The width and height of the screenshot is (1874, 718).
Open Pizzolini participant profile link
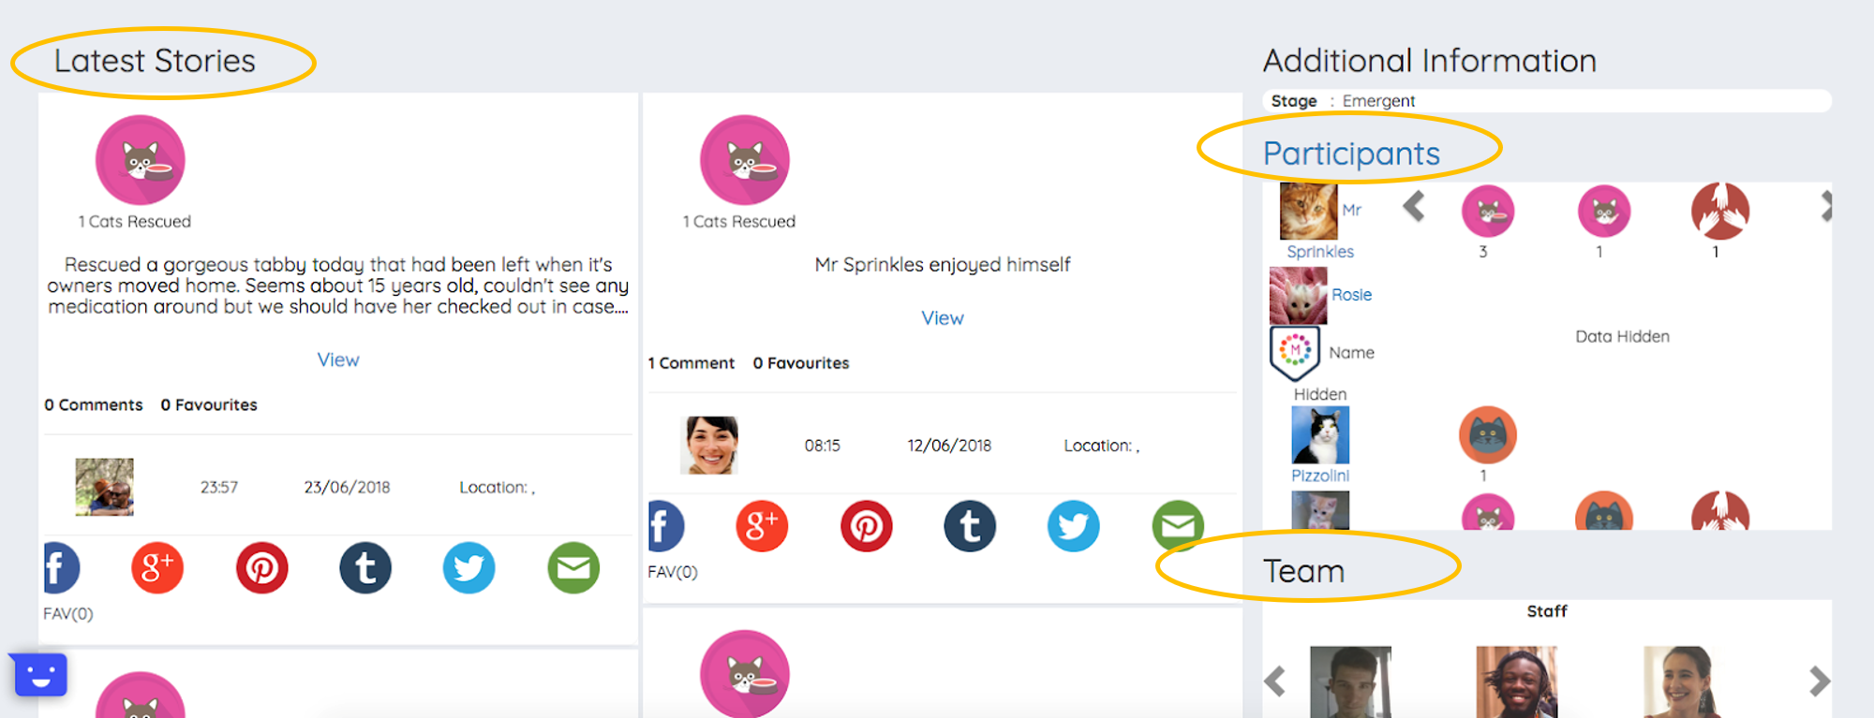[x=1320, y=476]
